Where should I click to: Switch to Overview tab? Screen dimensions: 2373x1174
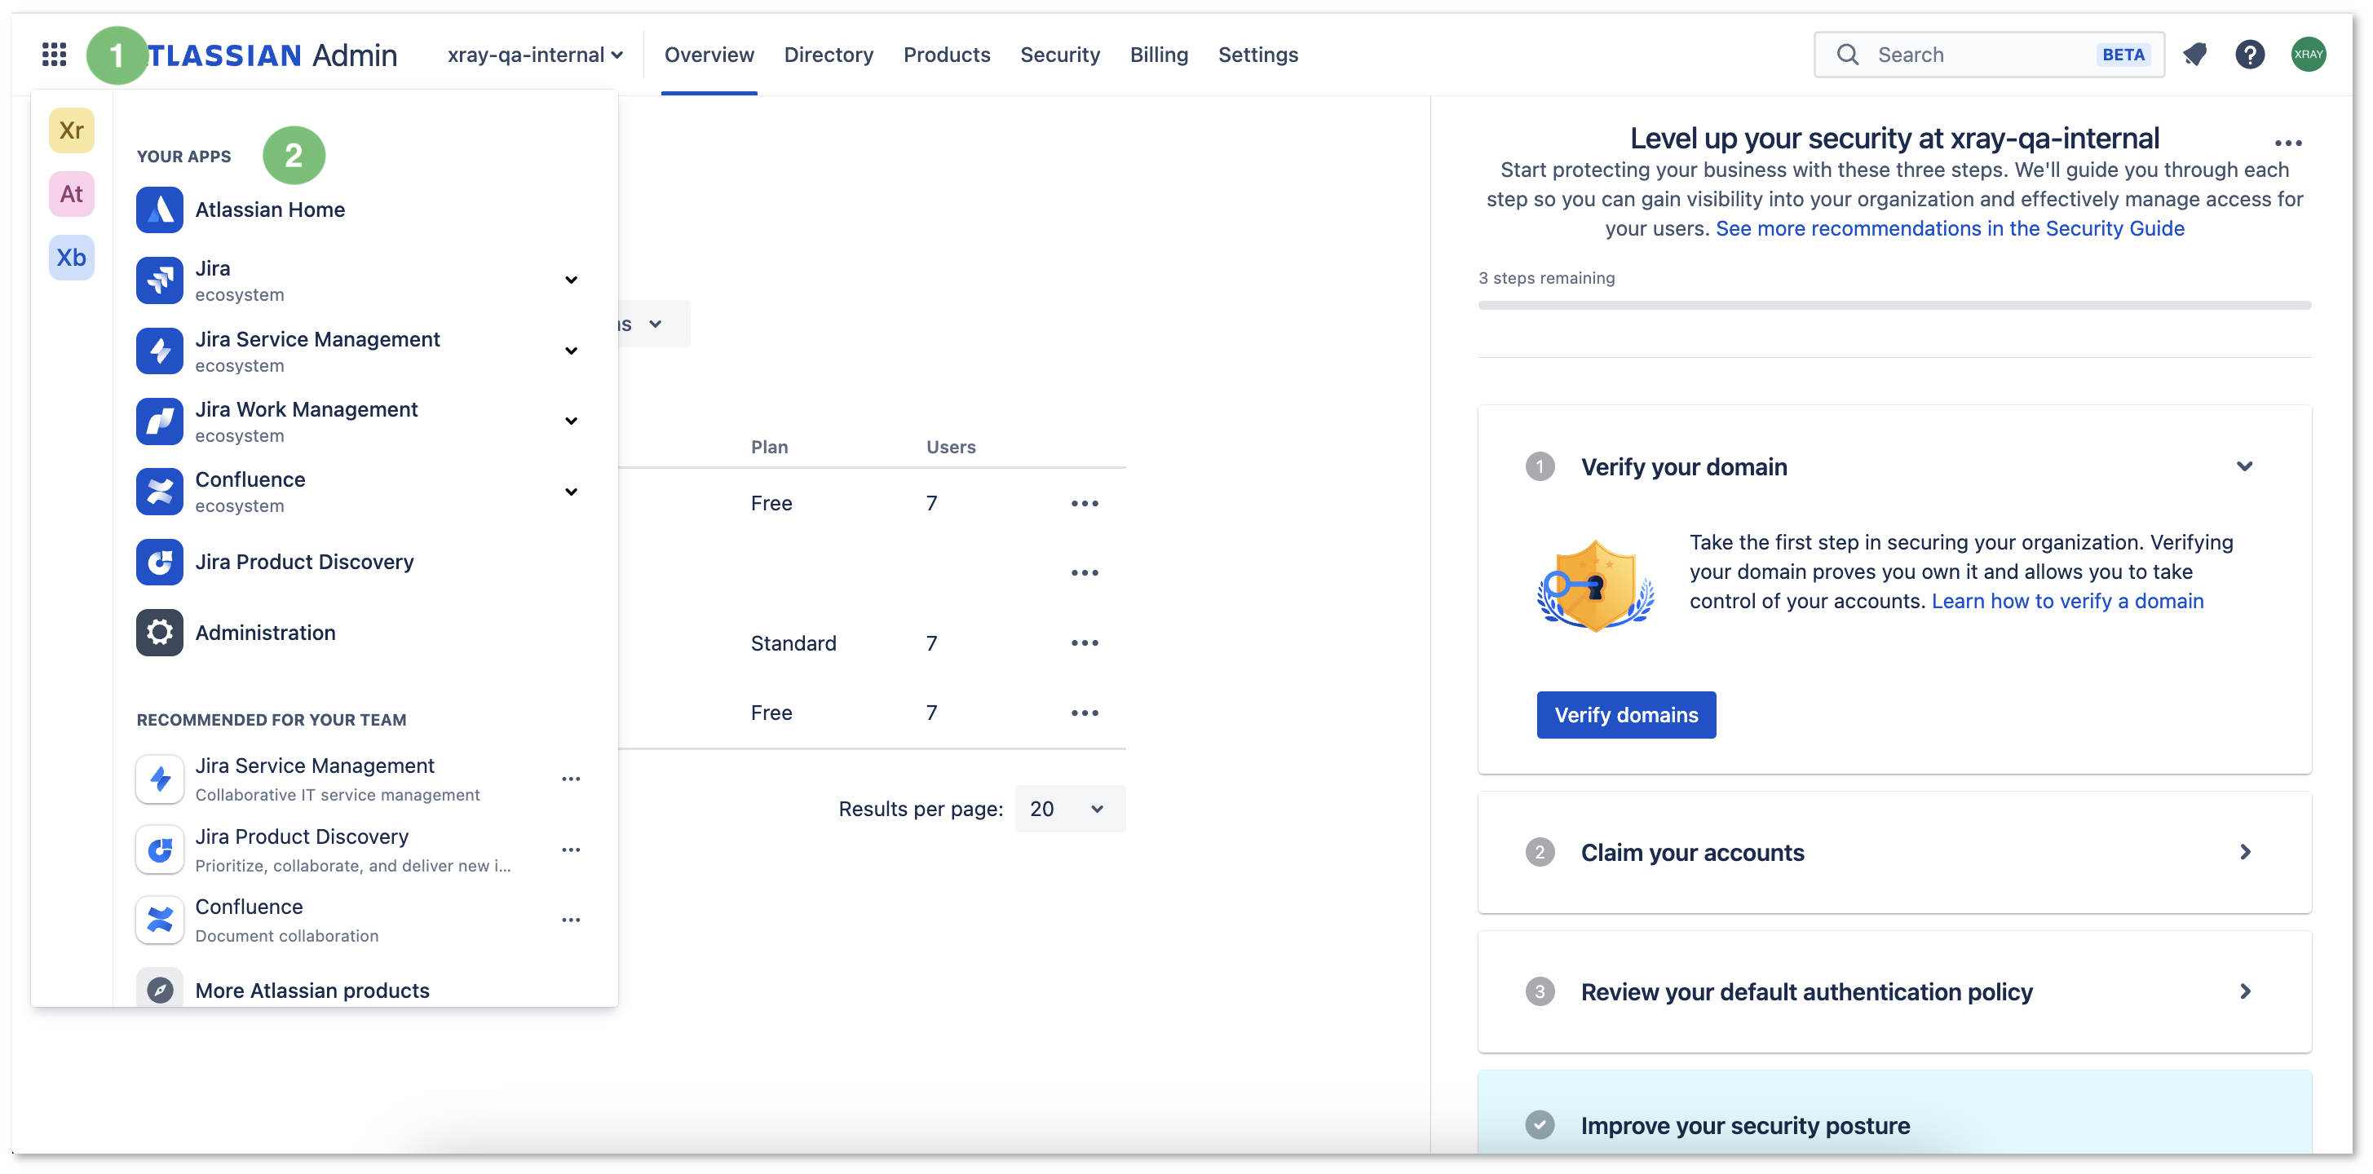[x=709, y=55]
